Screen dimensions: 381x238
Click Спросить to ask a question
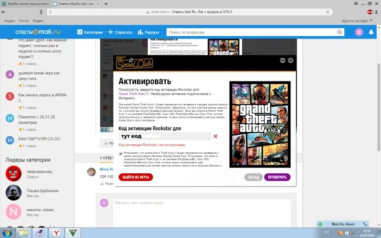[120, 32]
